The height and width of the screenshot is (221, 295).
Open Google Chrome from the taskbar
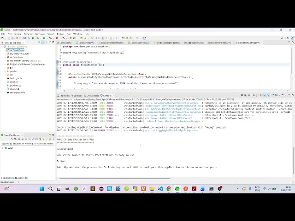point(169,189)
